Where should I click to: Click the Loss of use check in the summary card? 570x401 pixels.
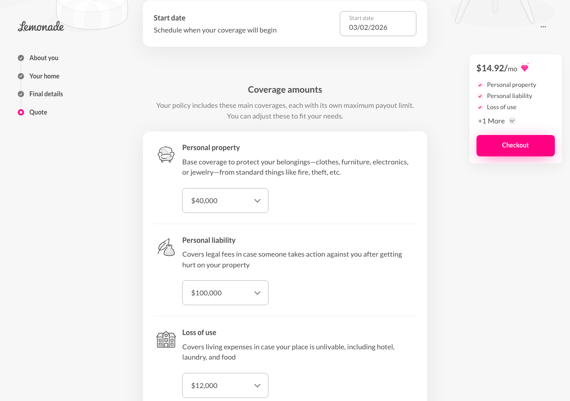pos(480,107)
